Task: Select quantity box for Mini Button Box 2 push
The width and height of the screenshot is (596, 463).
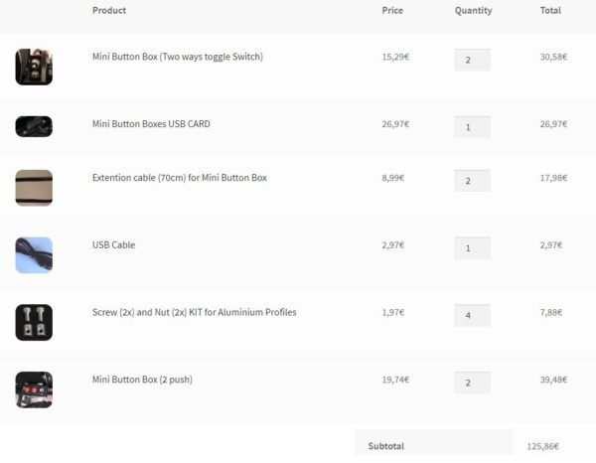Action: click(x=472, y=383)
